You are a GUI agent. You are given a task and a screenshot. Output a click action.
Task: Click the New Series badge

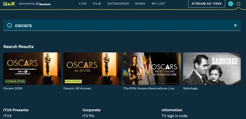click(x=73, y=81)
